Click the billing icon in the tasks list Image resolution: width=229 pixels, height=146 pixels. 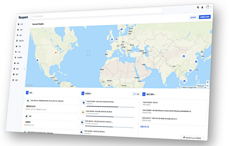click(x=26, y=116)
